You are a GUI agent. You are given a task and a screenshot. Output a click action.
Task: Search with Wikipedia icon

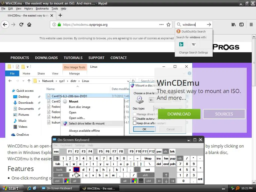point(194,44)
